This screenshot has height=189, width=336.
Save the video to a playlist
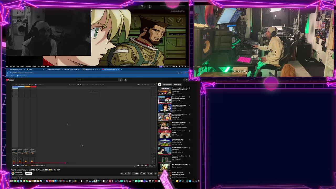143,174
